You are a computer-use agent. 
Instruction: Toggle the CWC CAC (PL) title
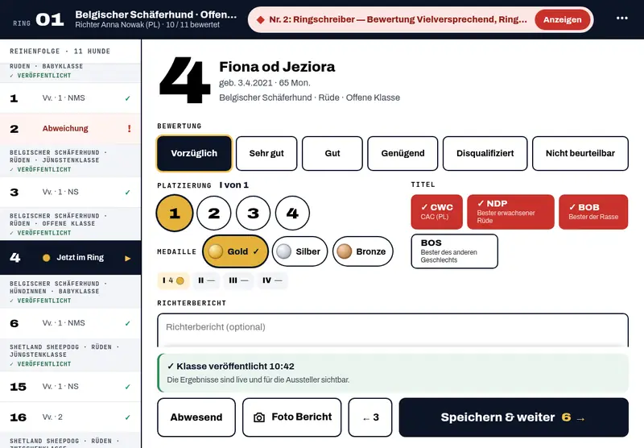tap(436, 212)
